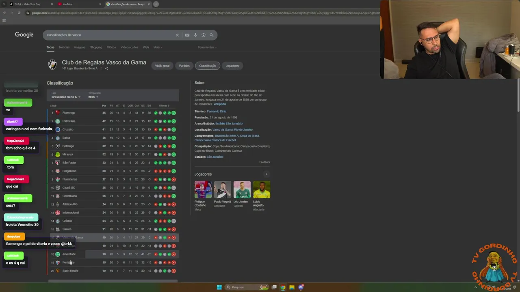Show more players with the Jogadores arrow
The height and width of the screenshot is (292, 520).
(x=266, y=174)
